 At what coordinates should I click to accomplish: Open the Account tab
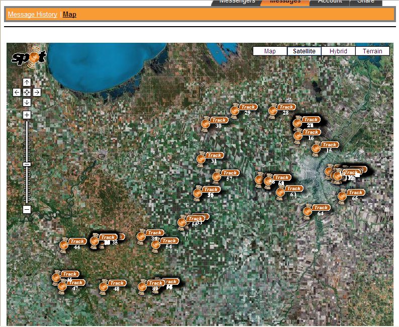tap(330, 2)
